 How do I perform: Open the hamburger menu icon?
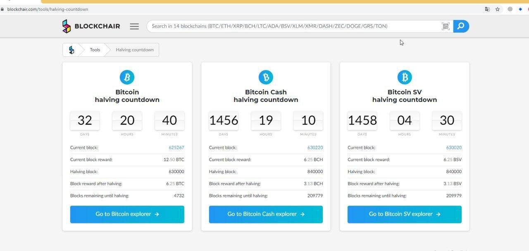pos(134,26)
